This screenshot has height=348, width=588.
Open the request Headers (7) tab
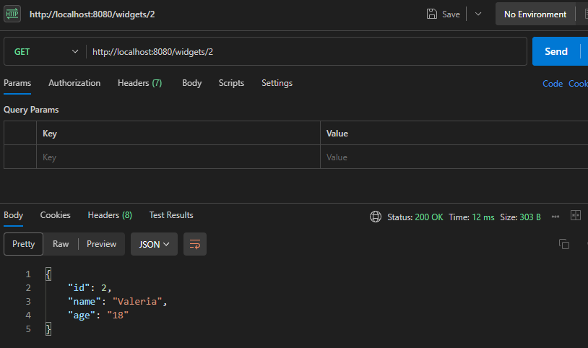coord(139,83)
